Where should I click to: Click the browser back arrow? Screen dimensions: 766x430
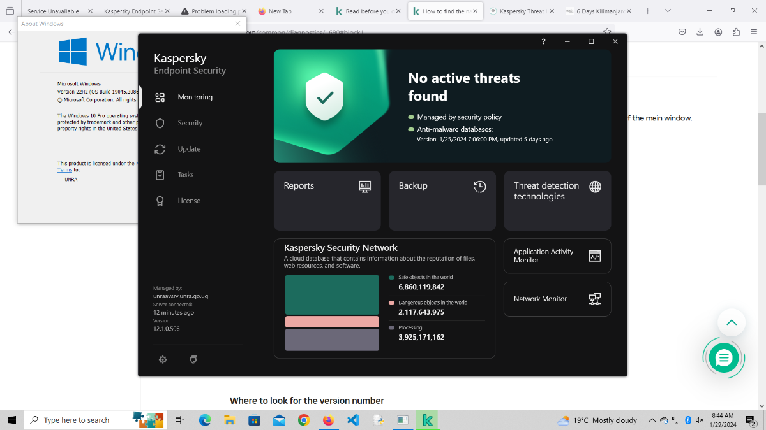coord(11,32)
